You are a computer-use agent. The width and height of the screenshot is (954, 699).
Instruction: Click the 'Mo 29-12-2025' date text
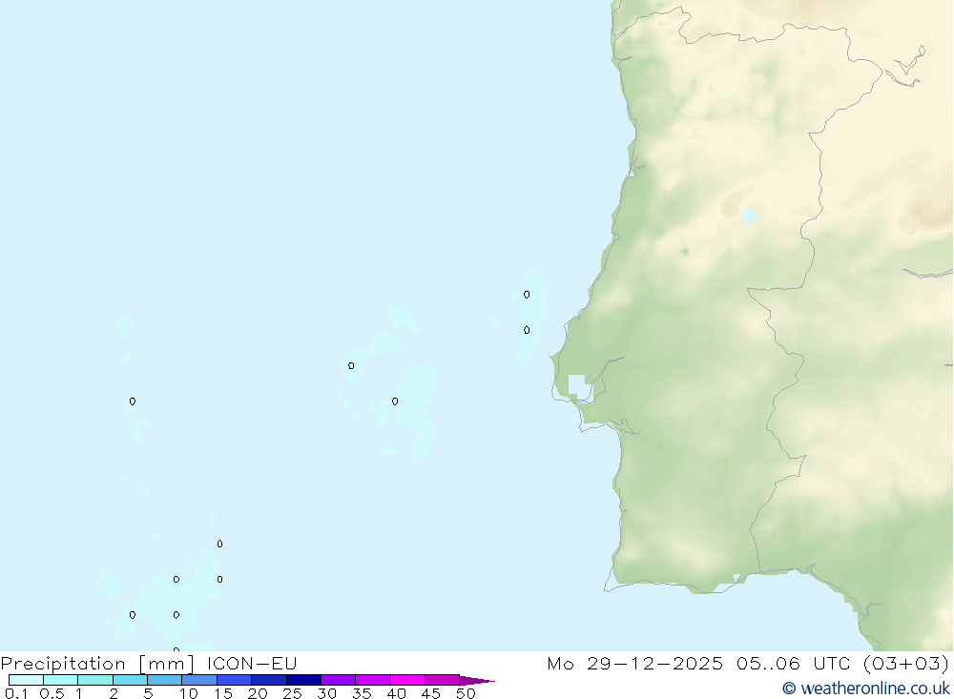tap(635, 663)
